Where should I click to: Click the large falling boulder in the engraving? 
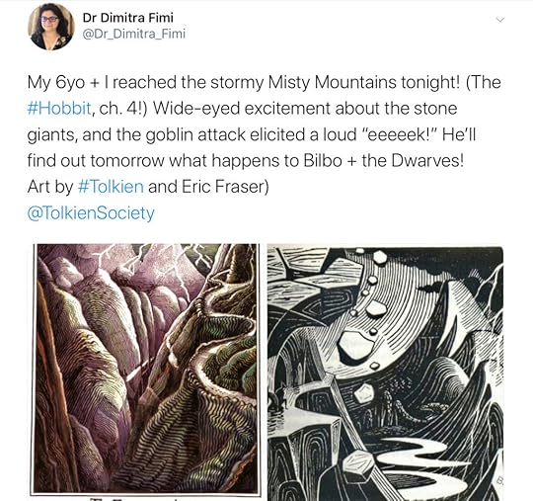click(357, 347)
